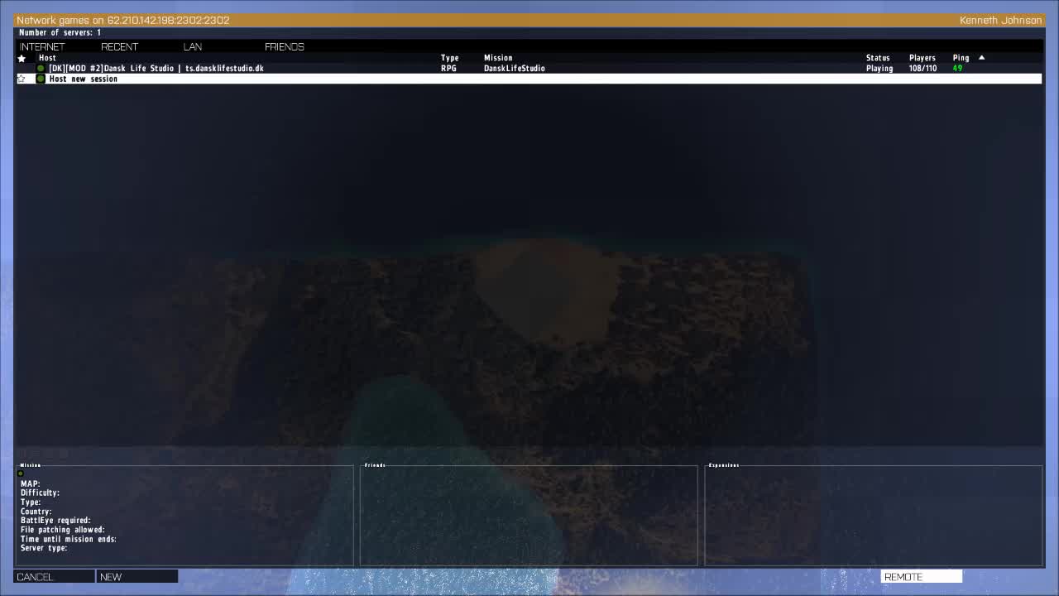
Task: Click the Playing status cell
Action: [879, 69]
